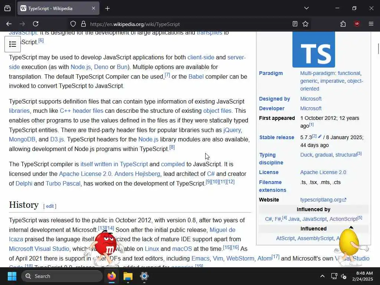Image resolution: width=380 pixels, height=285 pixels.
Task: Follow the Node.js link after 'as with'
Action: (x=81, y=67)
